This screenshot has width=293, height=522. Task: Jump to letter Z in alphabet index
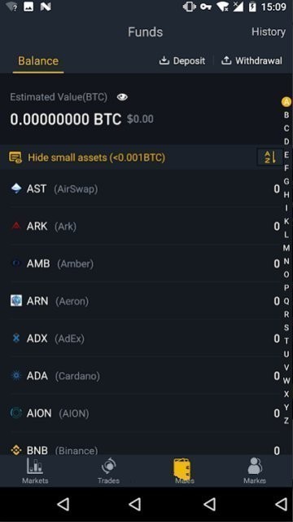[286, 421]
